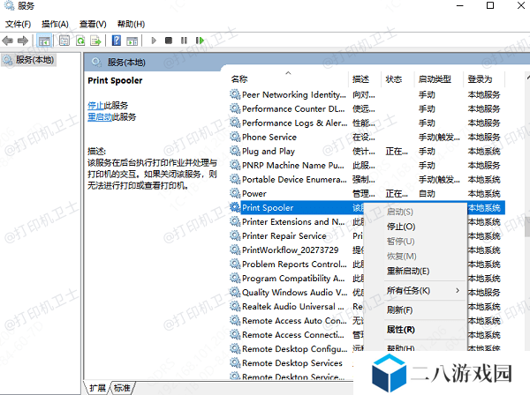Select the Phone Service row
The image size is (530, 395).
pyautogui.click(x=367, y=138)
